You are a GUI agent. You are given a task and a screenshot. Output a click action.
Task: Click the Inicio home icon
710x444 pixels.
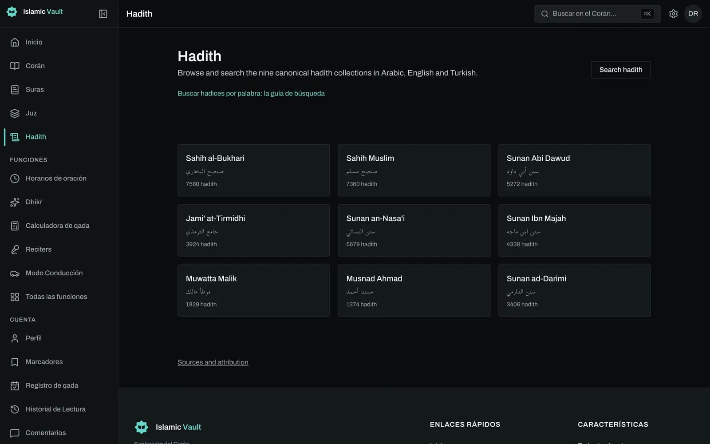15,42
